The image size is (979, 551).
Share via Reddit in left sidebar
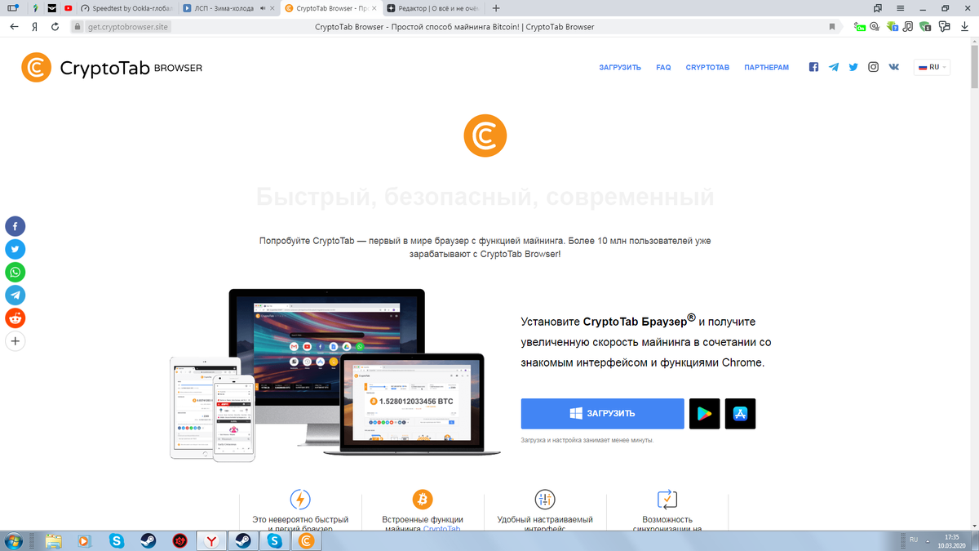pyautogui.click(x=16, y=318)
